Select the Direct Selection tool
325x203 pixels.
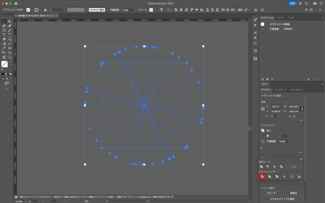pyautogui.click(x=10, y=21)
